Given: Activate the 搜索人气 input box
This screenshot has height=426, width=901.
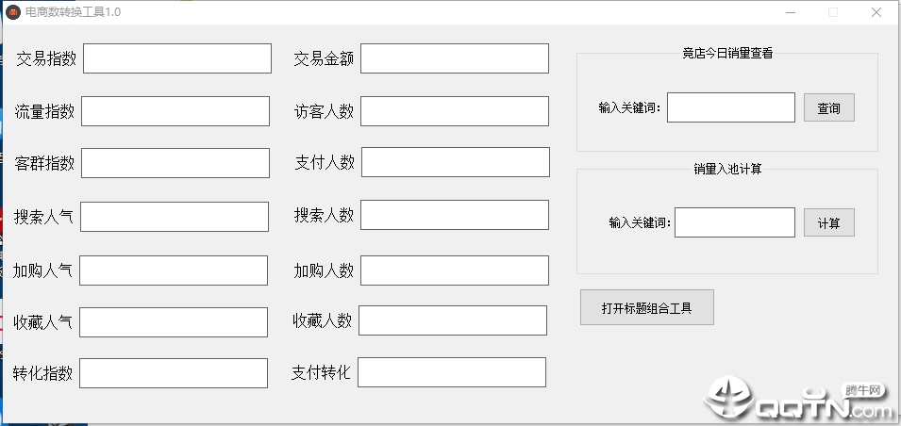Looking at the screenshot, I should click(175, 217).
